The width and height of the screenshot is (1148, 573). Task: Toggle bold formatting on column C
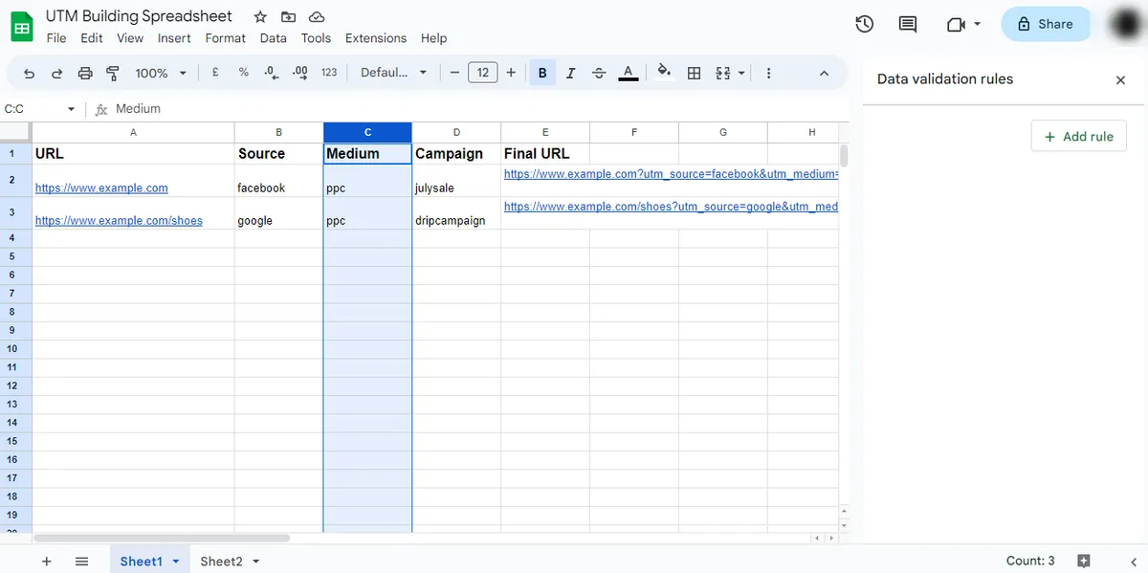pos(542,72)
